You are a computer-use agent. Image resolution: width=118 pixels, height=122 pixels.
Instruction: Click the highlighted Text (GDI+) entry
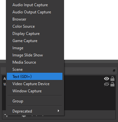pyautogui.click(x=35, y=76)
